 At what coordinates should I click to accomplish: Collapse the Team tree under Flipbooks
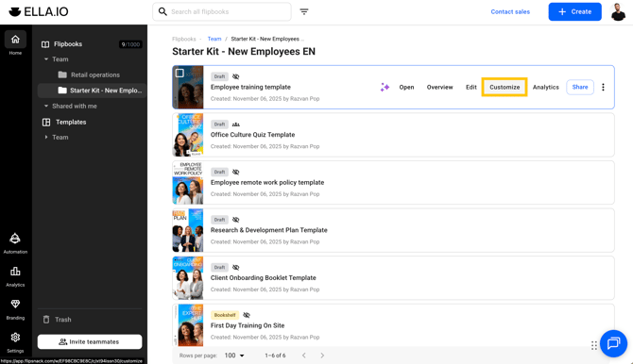point(46,59)
